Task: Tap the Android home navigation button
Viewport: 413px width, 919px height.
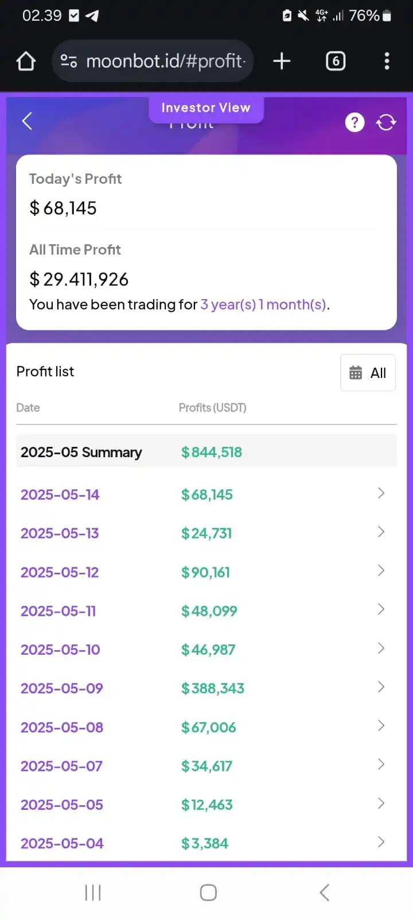Action: [208, 893]
